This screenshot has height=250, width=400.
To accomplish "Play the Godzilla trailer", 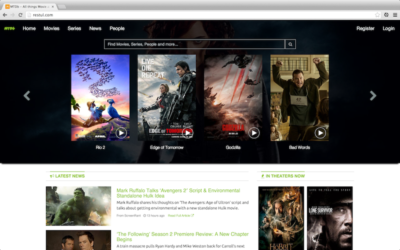I will pos(254,133).
